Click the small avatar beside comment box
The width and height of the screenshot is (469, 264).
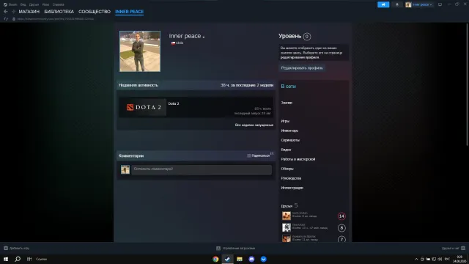click(125, 169)
